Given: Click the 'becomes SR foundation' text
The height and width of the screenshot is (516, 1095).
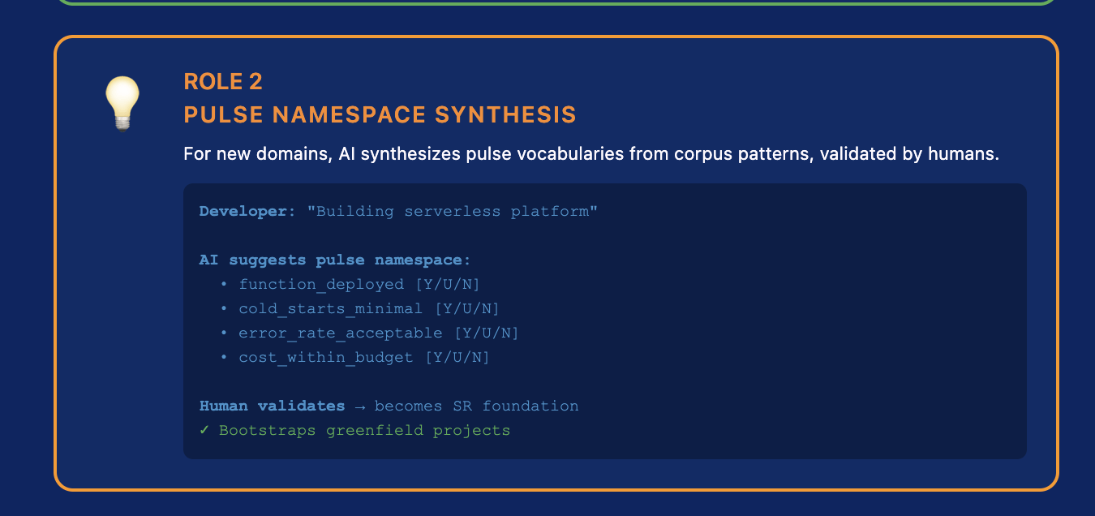Looking at the screenshot, I should coord(477,406).
